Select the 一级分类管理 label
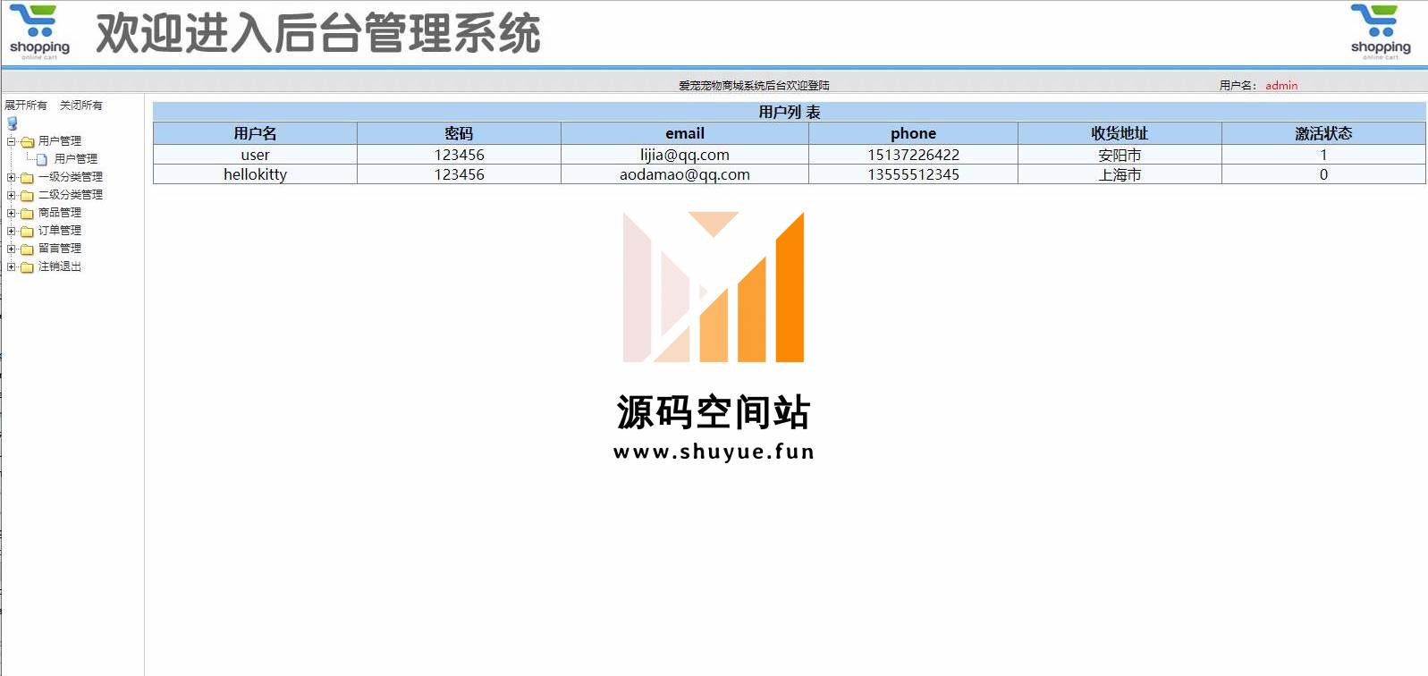The image size is (1428, 676). pyautogui.click(x=71, y=176)
